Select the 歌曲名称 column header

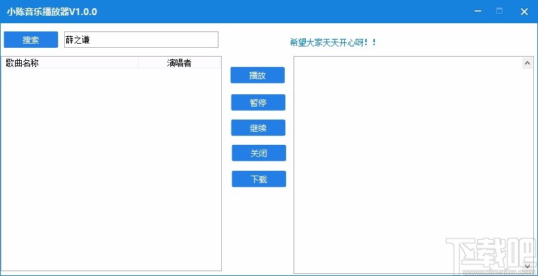coord(70,63)
